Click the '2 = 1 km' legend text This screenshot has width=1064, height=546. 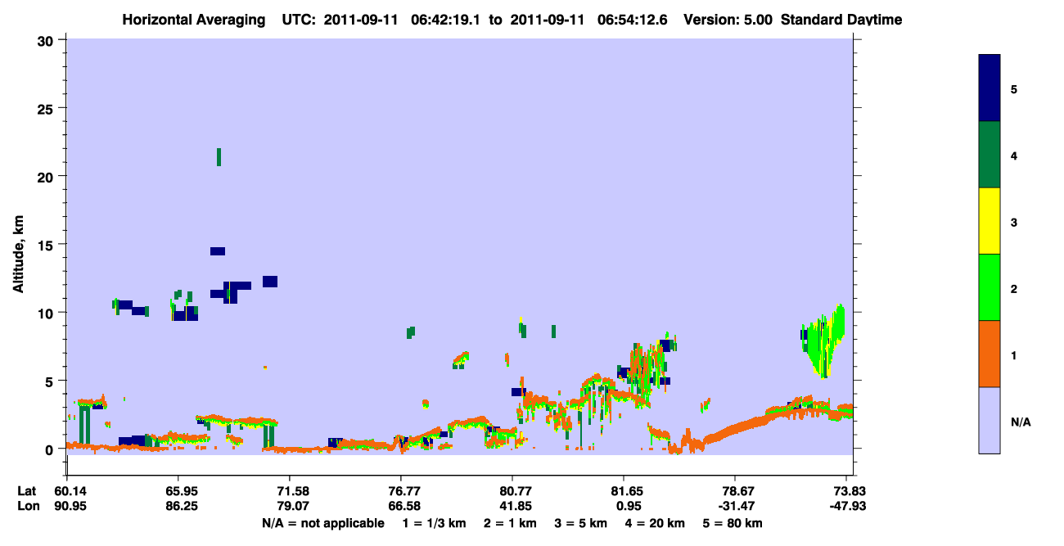pos(511,523)
